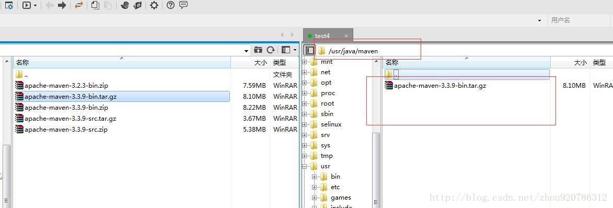
Task: Collapse the usr folder in tree
Action: (305, 167)
